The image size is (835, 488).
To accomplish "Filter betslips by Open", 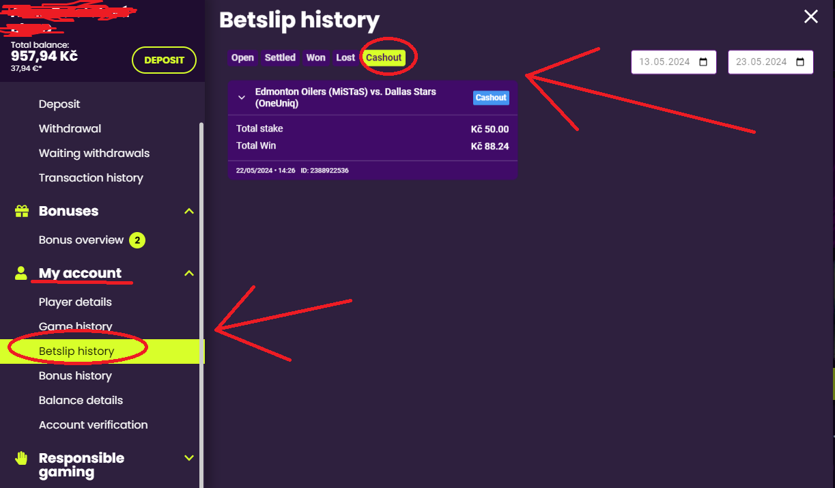I will click(x=242, y=58).
